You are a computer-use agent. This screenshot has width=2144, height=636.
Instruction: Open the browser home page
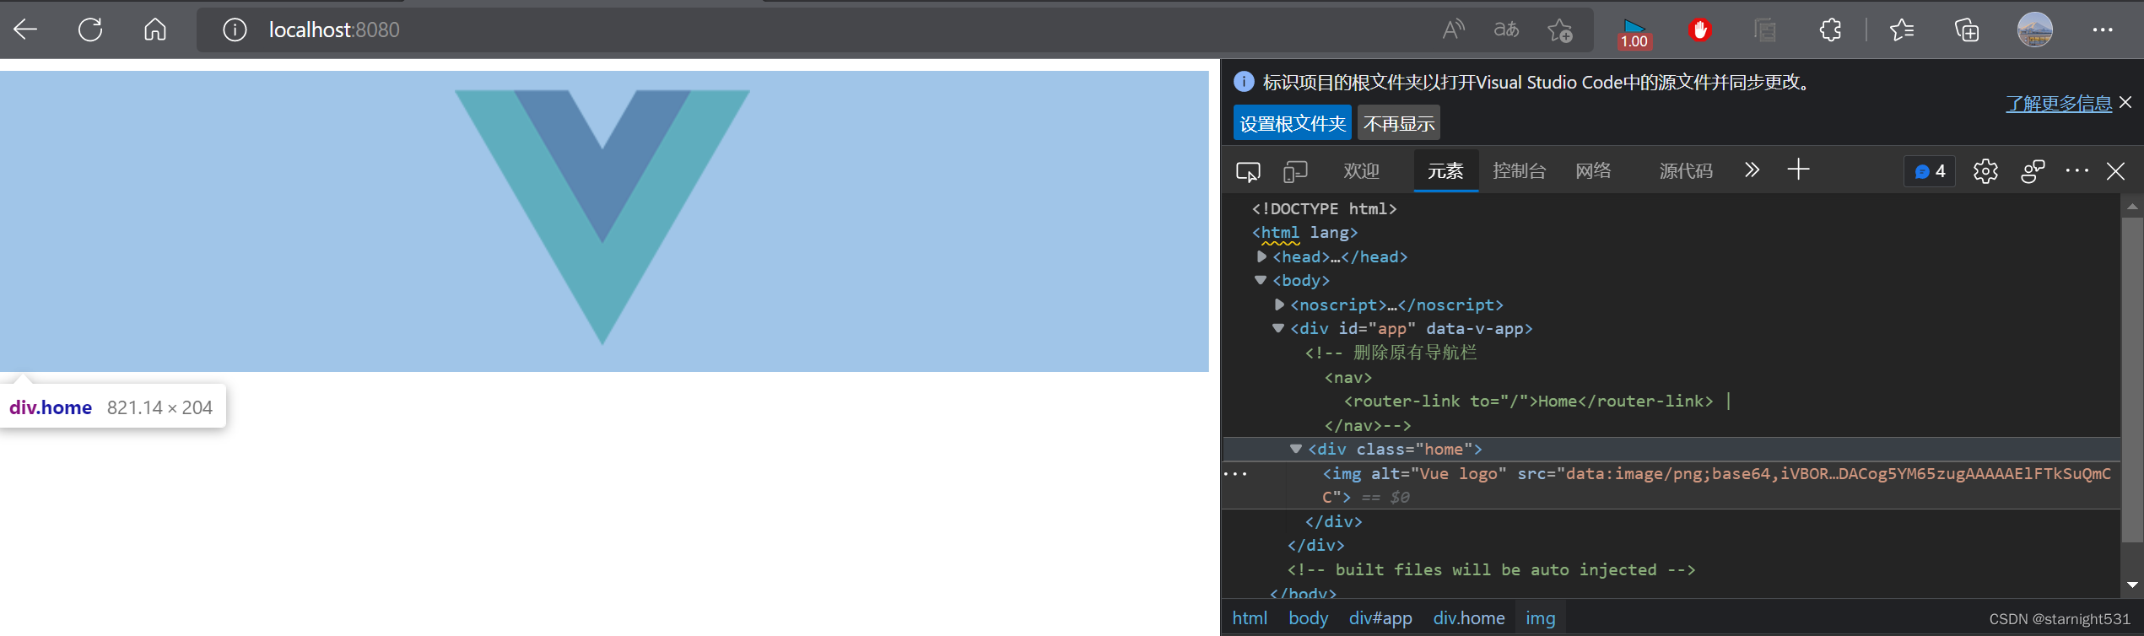click(155, 30)
